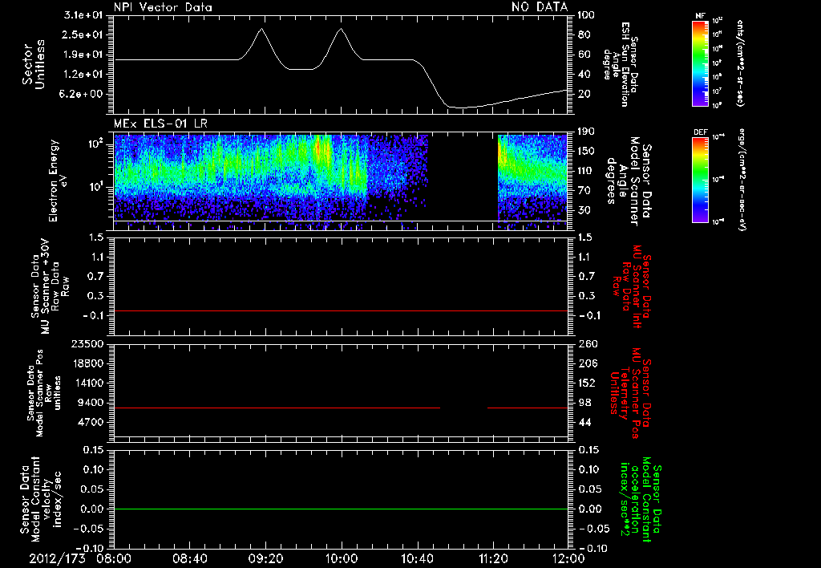Click the NF color scale bar
The height and width of the screenshot is (568, 821).
coord(699,63)
